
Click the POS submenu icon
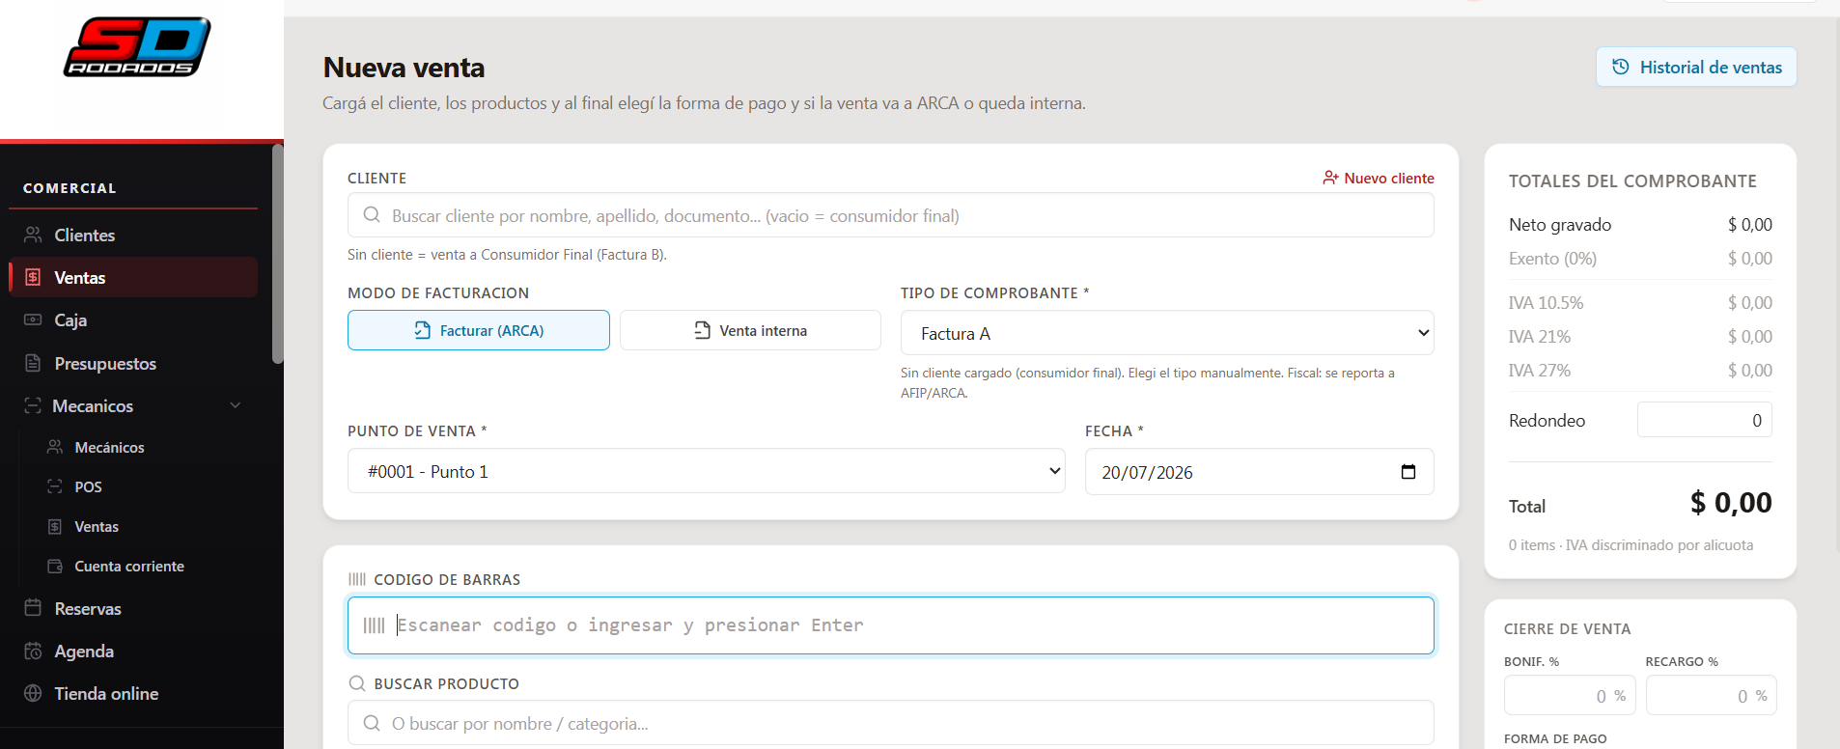55,486
